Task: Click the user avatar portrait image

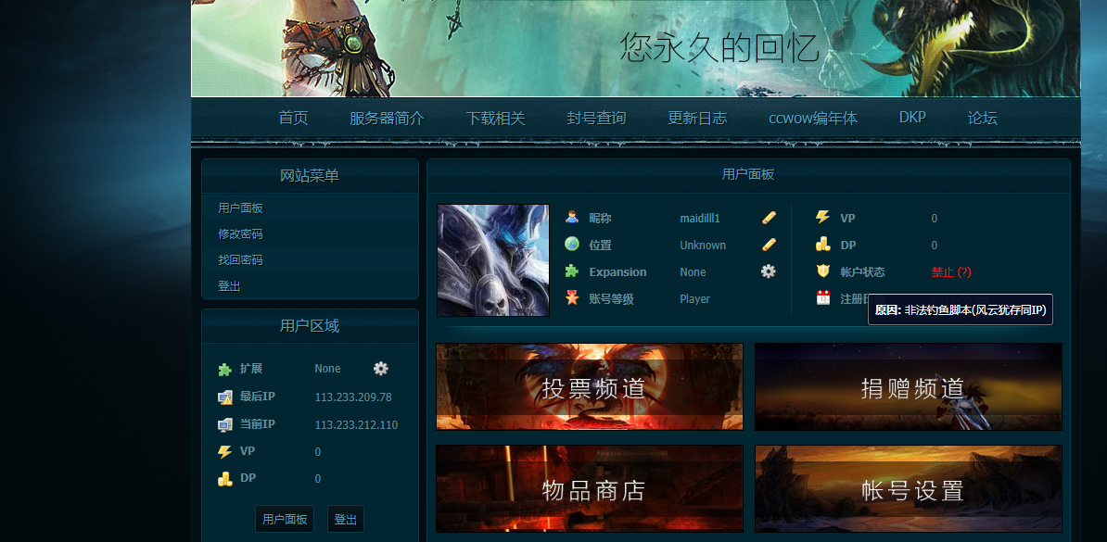Action: 493,260
